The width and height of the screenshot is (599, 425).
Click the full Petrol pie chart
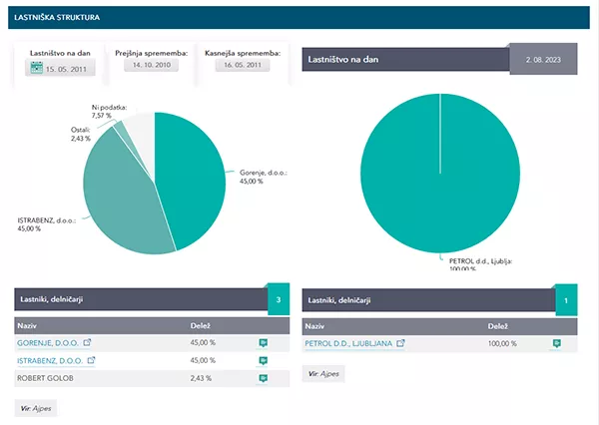coord(440,173)
